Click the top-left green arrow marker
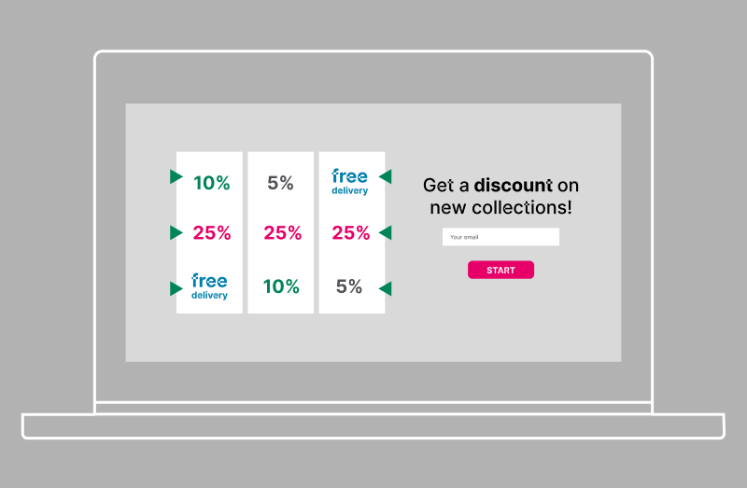This screenshot has height=488, width=747. point(176,176)
